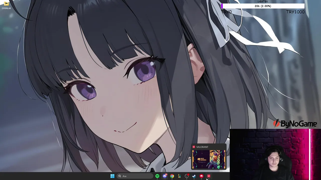
Task: Click the VALORANT preview title label
Action: point(202,147)
